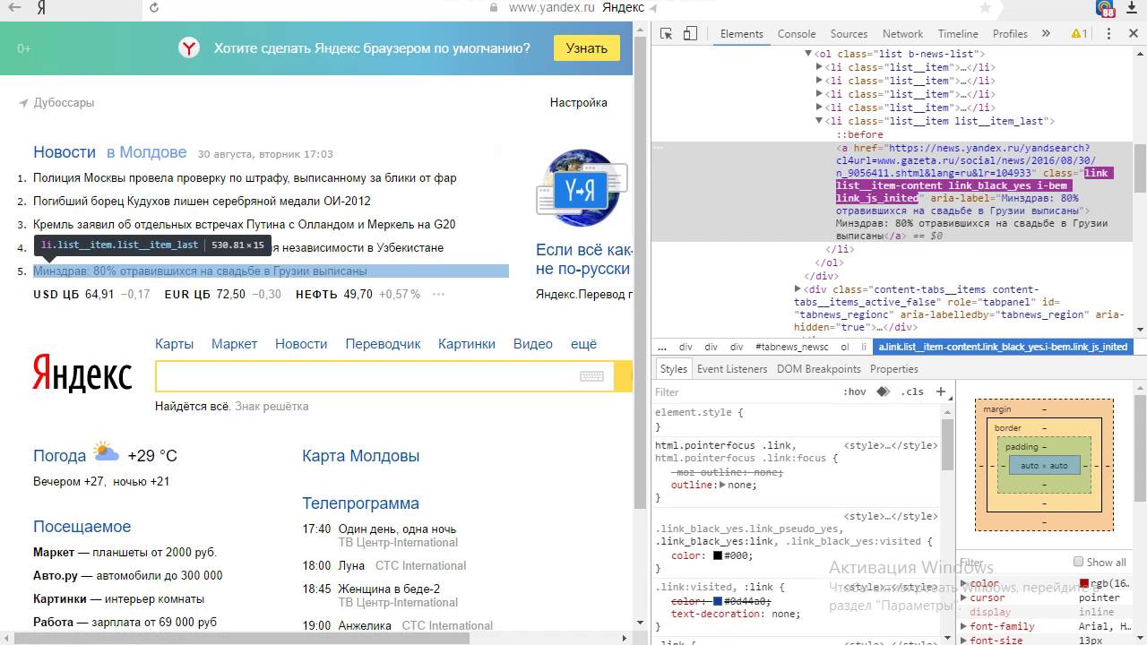Expand the computed color property
The height and width of the screenshot is (645, 1147).
coord(964,583)
